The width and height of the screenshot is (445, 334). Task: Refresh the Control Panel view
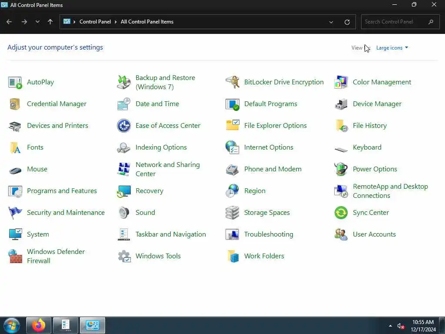[347, 22]
